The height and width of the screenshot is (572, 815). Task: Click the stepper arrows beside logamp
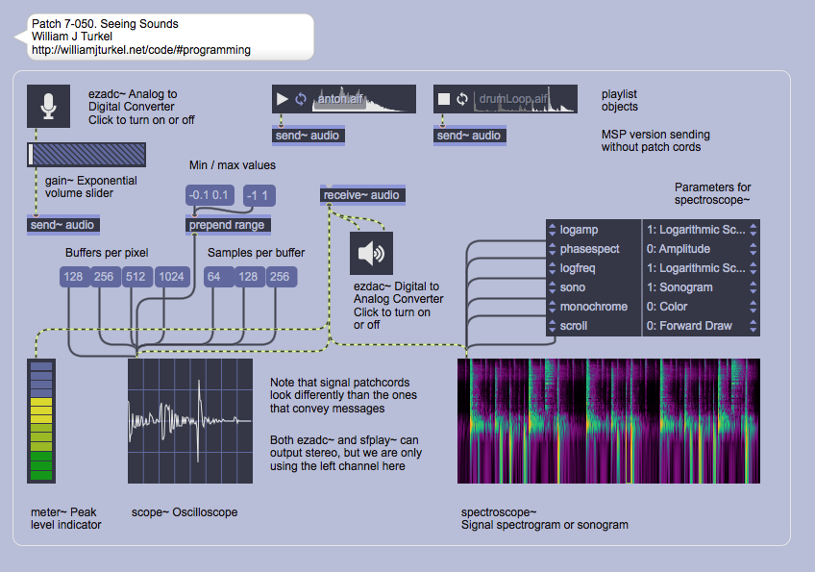(x=552, y=230)
